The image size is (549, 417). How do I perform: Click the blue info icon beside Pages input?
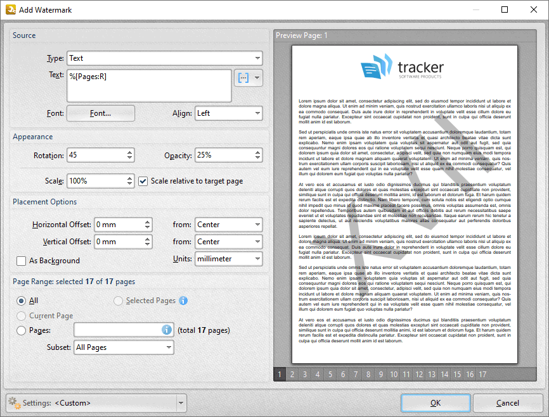click(x=166, y=330)
